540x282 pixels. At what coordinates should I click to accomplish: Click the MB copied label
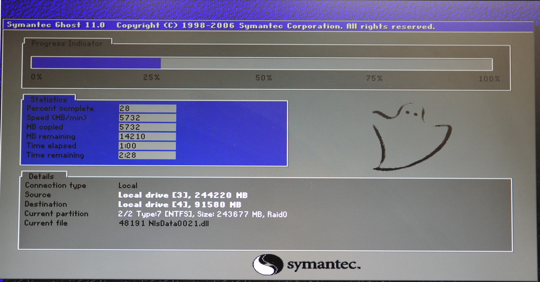pos(45,127)
